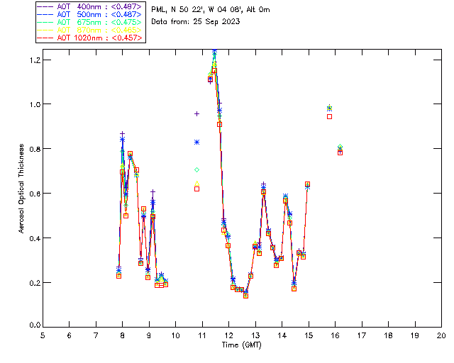Select the yellow AOT 870nm legend entry
This screenshot has height=363, width=454.
(x=91, y=30)
